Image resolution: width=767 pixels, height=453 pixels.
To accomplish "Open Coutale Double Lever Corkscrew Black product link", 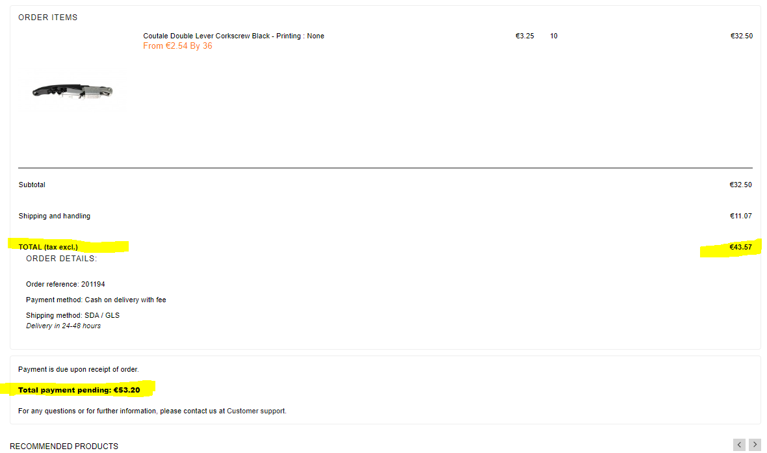I will click(x=233, y=36).
